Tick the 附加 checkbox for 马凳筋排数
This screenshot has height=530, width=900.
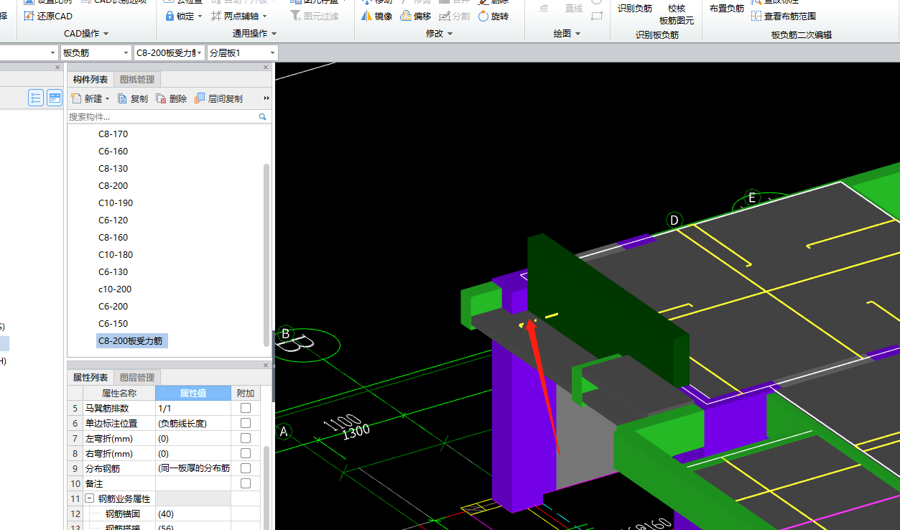246,408
